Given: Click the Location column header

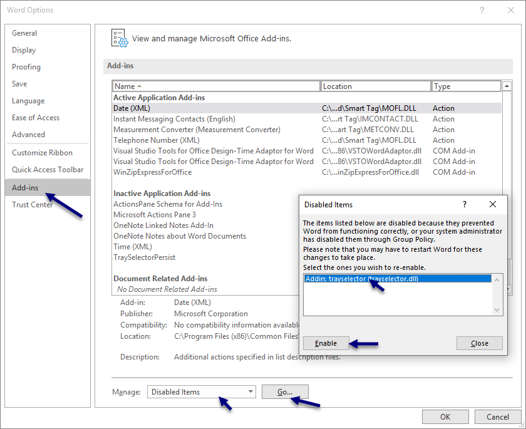Looking at the screenshot, I should pyautogui.click(x=375, y=86).
